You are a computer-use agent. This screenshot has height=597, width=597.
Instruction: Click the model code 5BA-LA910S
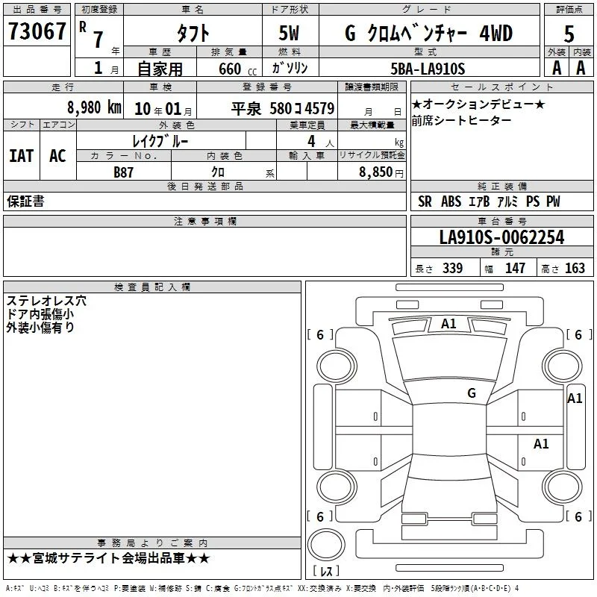pos(428,69)
